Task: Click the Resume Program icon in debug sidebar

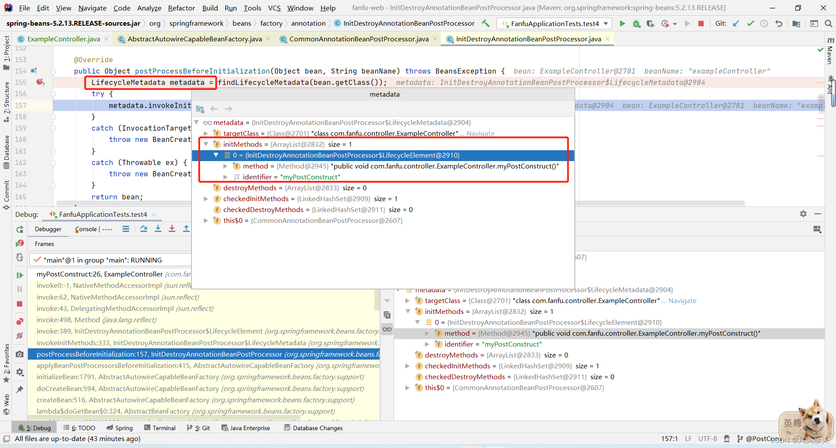Action: (20, 275)
